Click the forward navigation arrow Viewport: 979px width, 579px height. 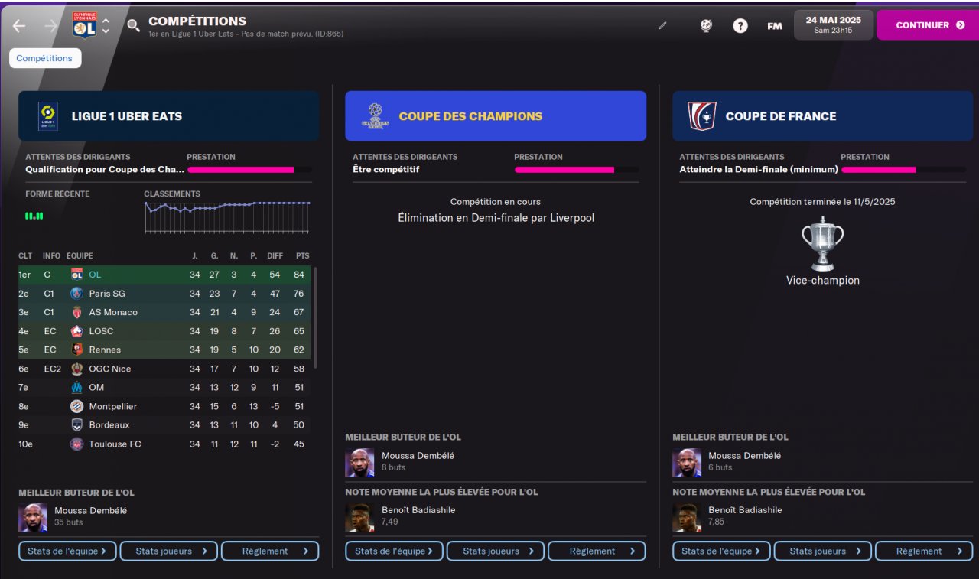pyautogui.click(x=51, y=26)
